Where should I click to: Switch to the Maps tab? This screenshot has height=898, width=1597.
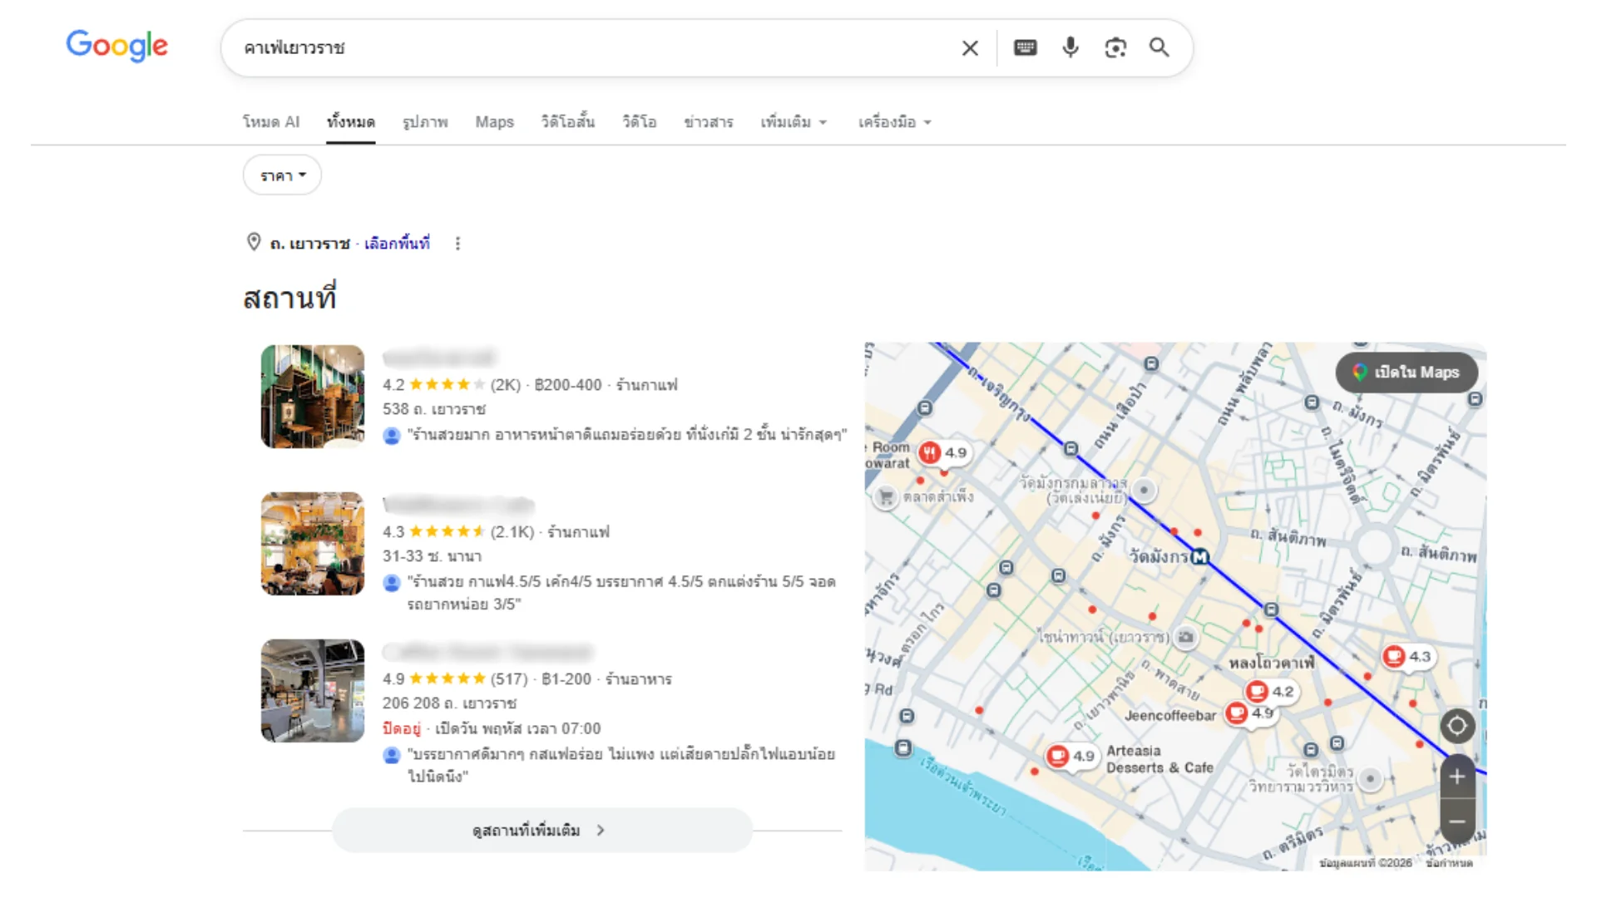[494, 122]
